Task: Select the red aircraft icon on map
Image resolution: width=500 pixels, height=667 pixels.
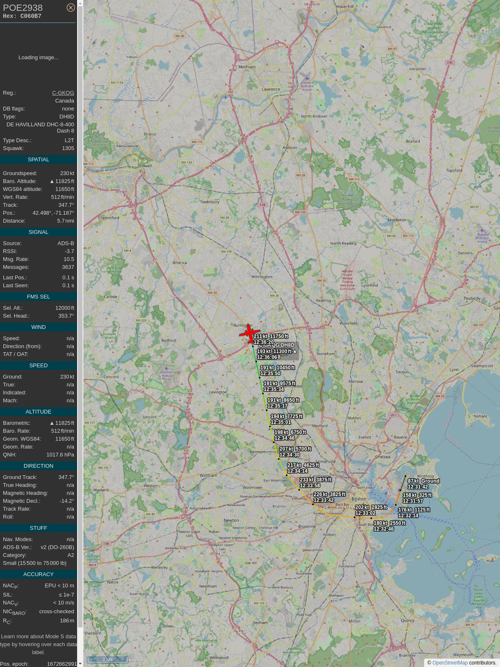Action: pyautogui.click(x=250, y=333)
